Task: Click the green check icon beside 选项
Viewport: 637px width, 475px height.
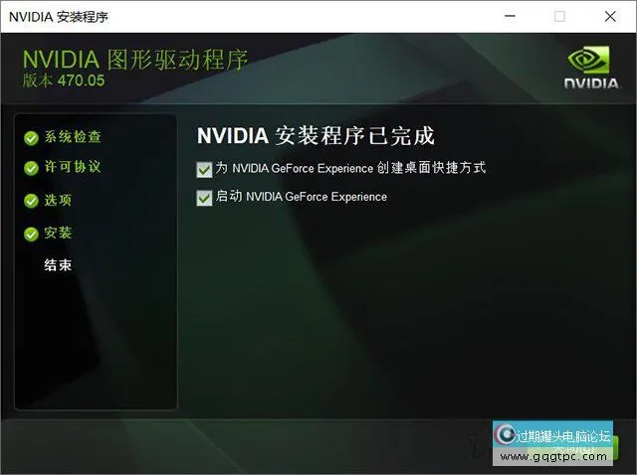Action: [x=31, y=201]
